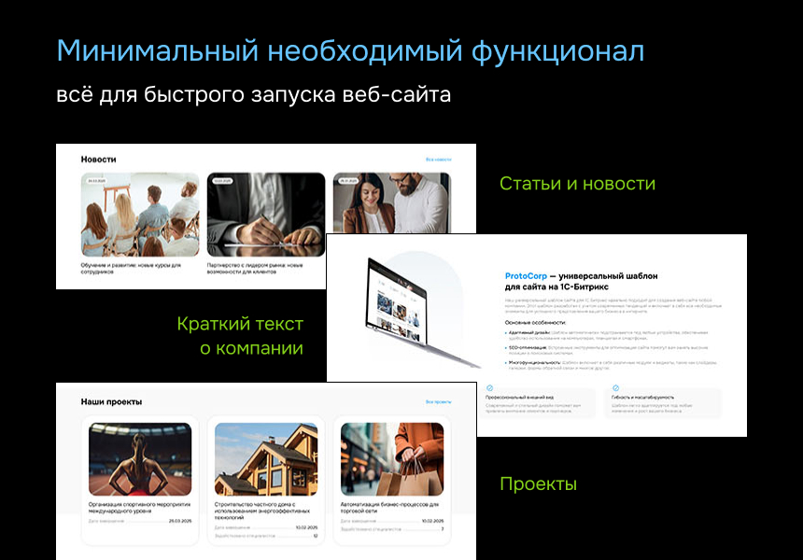Open the athlete stadium project image

tap(140, 459)
